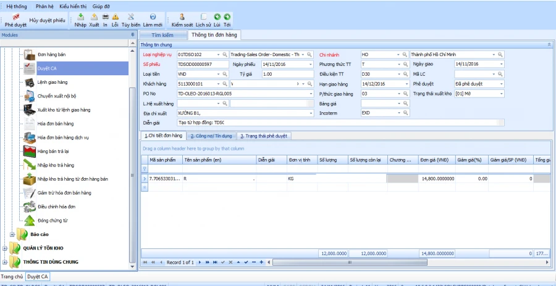
Task: Open Lệnh giao hàng module
Action: tap(53, 82)
